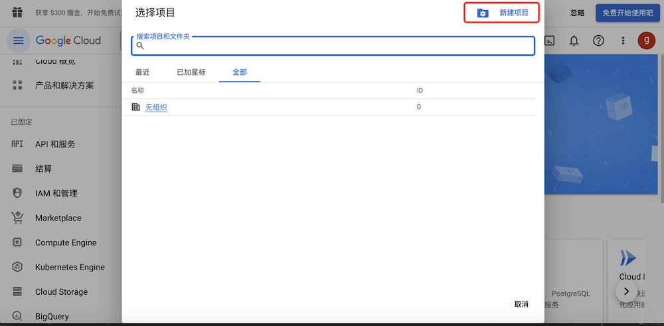Open the hamburger navigation menu
This screenshot has height=326, width=664.
pyautogui.click(x=18, y=41)
